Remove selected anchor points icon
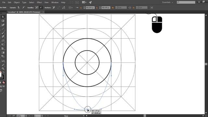208x117 pixels. 54,8
